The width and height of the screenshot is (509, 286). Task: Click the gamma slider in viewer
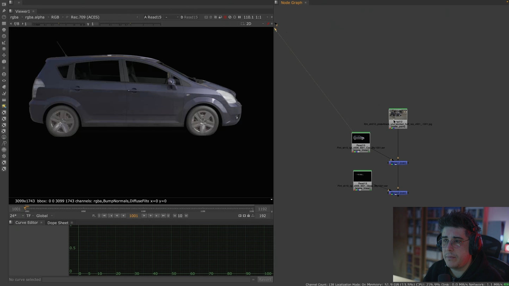click(x=130, y=24)
